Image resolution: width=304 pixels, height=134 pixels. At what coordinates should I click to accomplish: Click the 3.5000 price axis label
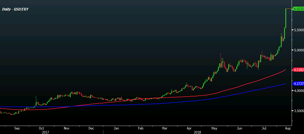pos(299,111)
